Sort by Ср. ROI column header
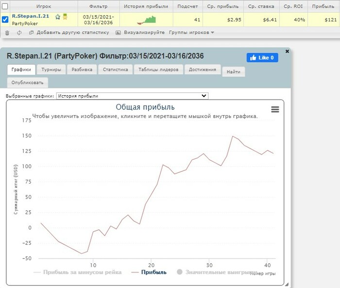340x288 pixels. coord(293,6)
